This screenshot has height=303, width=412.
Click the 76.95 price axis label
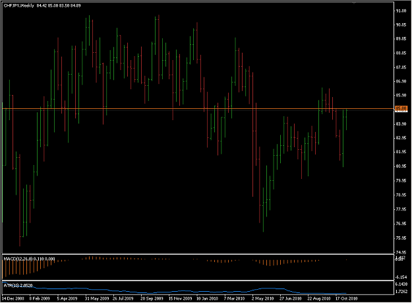point(401,224)
